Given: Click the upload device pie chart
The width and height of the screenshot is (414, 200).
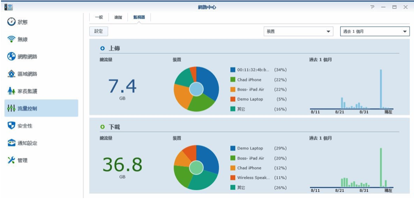Looking at the screenshot, I should tap(196, 89).
